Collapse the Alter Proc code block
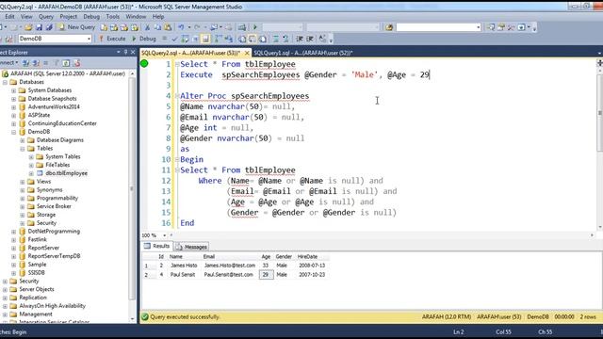 [177, 96]
